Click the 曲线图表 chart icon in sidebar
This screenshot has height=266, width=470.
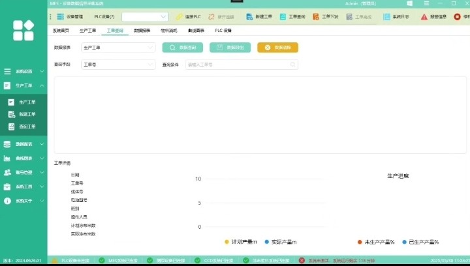[x=7, y=158]
